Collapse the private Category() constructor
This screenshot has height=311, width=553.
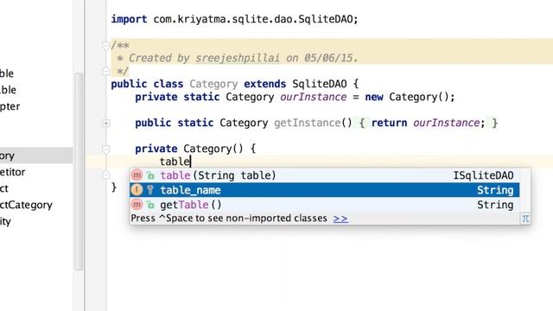[105, 149]
